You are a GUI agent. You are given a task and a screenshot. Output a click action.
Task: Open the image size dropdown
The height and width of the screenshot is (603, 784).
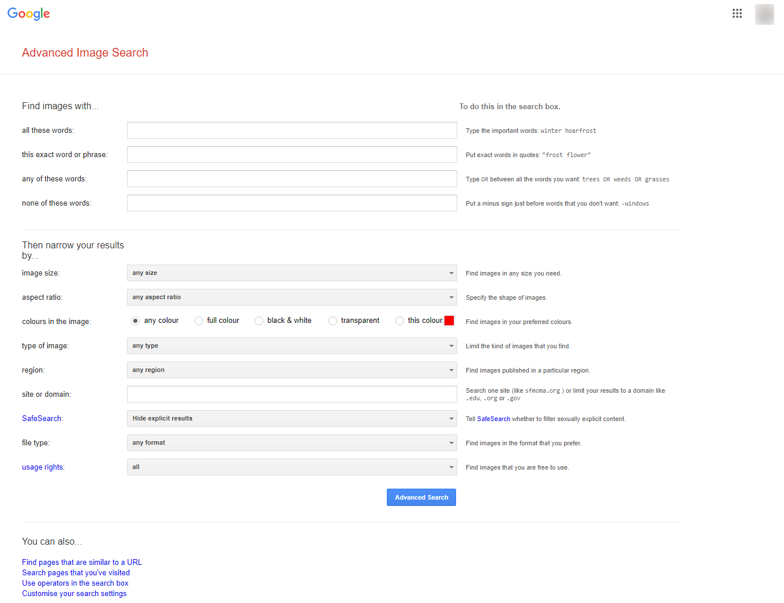[x=292, y=273]
